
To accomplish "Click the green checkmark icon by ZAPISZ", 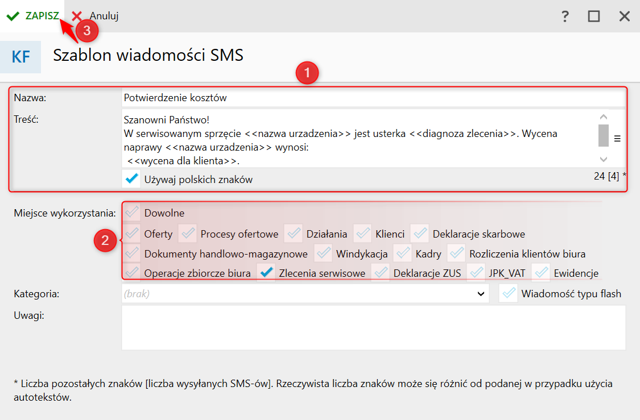I will pos(13,16).
